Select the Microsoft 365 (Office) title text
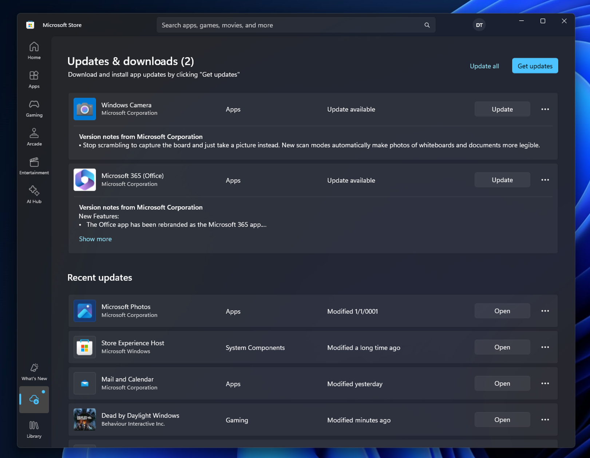The width and height of the screenshot is (590, 458). pos(132,175)
